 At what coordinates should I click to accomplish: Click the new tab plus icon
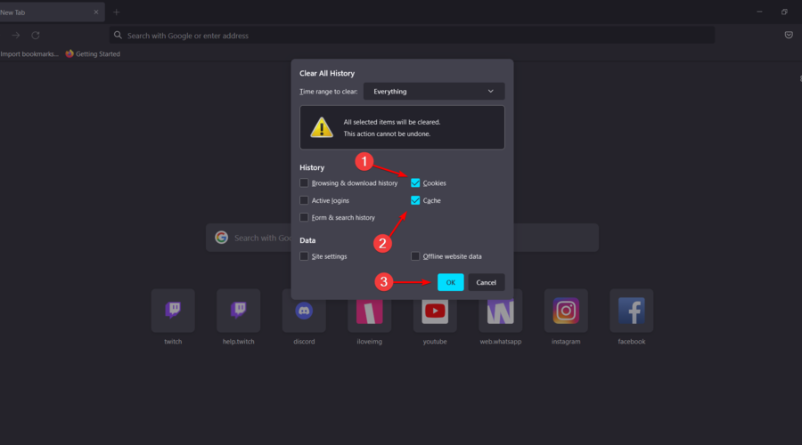coord(117,12)
